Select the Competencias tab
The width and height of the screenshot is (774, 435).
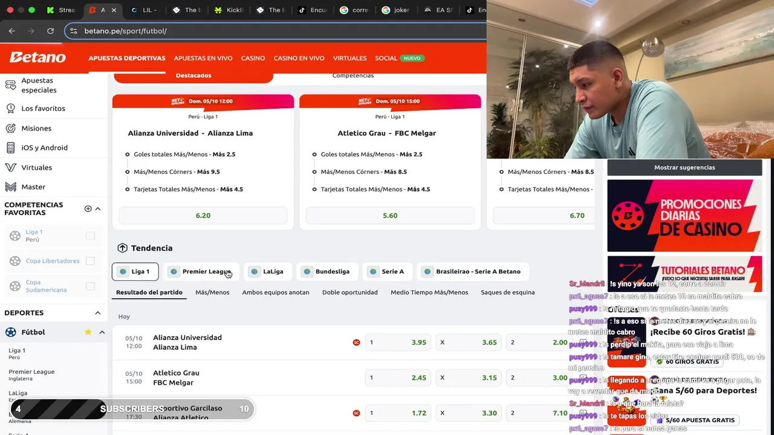point(353,76)
